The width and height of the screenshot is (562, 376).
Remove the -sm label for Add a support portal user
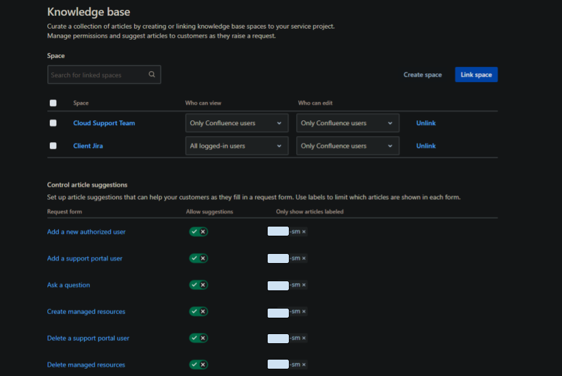[304, 258]
